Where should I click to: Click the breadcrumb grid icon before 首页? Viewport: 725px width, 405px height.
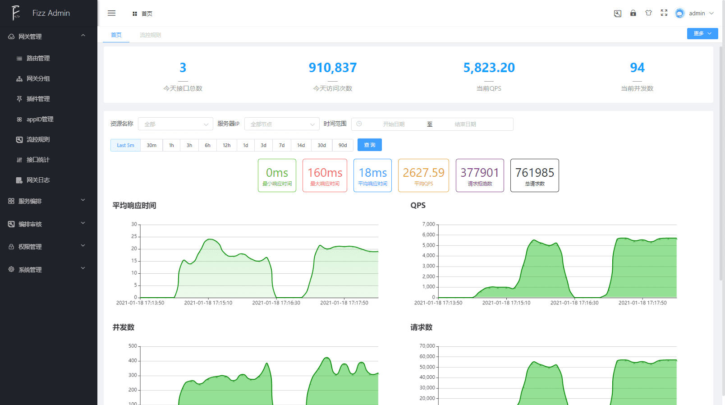tap(134, 14)
